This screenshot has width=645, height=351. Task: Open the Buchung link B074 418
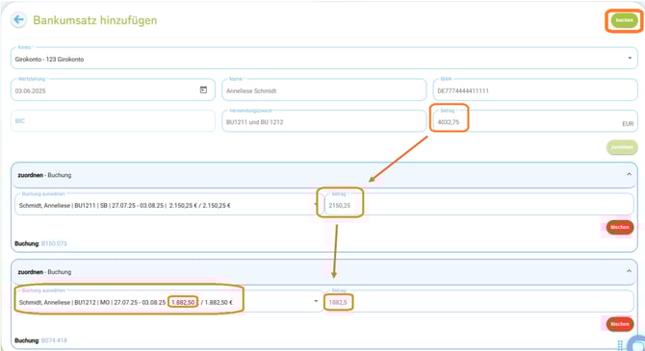point(54,340)
